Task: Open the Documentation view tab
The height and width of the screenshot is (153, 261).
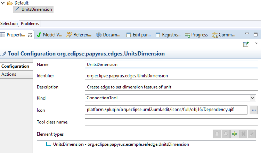Action: (108, 34)
